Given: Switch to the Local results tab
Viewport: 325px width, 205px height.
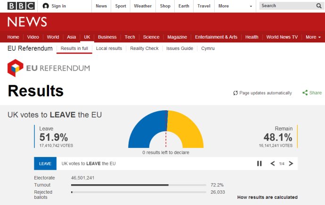Looking at the screenshot, I should point(109,49).
